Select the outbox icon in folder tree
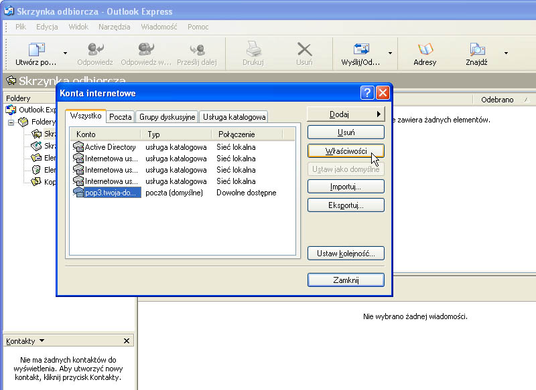The image size is (536, 390). point(36,146)
